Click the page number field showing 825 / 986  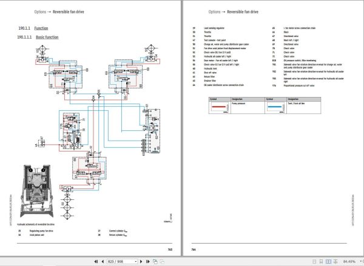pyautogui.click(x=121, y=262)
